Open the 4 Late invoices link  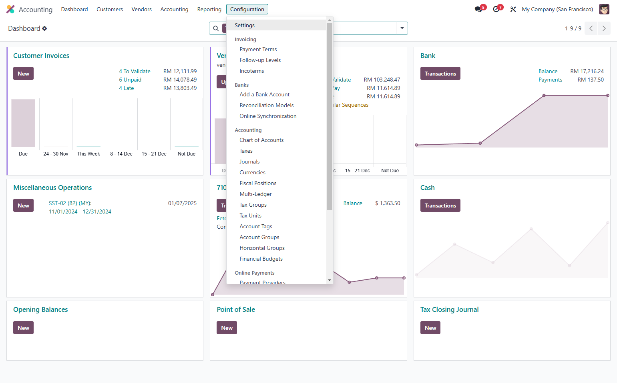point(127,88)
